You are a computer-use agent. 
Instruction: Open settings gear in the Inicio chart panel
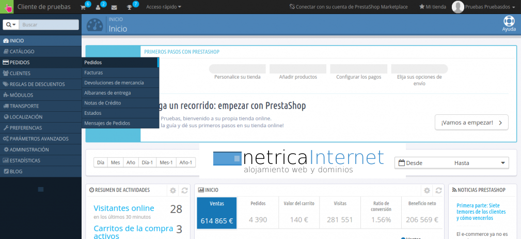click(427, 190)
